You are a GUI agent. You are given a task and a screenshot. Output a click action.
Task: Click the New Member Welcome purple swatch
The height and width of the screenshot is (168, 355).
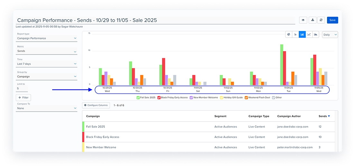tap(191, 97)
